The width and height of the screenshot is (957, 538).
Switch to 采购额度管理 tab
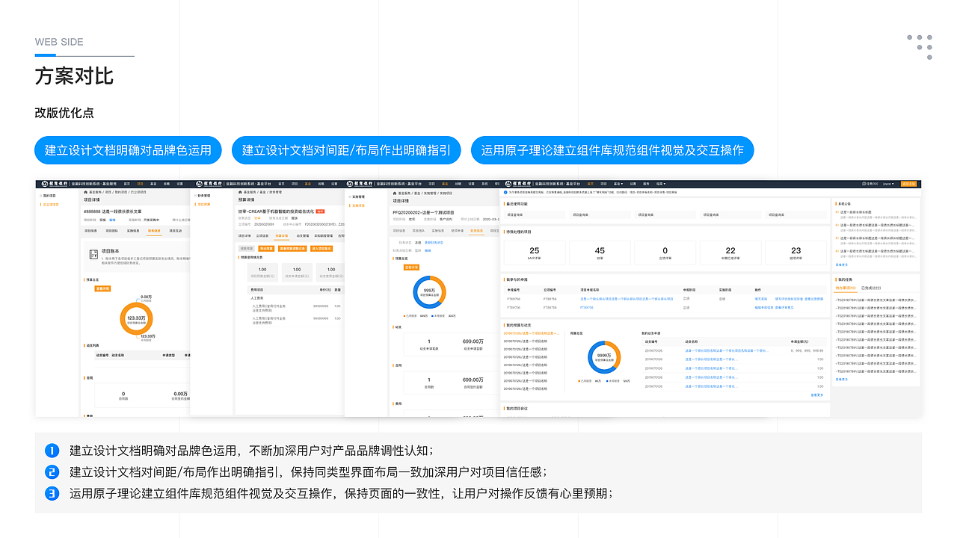[x=323, y=235]
